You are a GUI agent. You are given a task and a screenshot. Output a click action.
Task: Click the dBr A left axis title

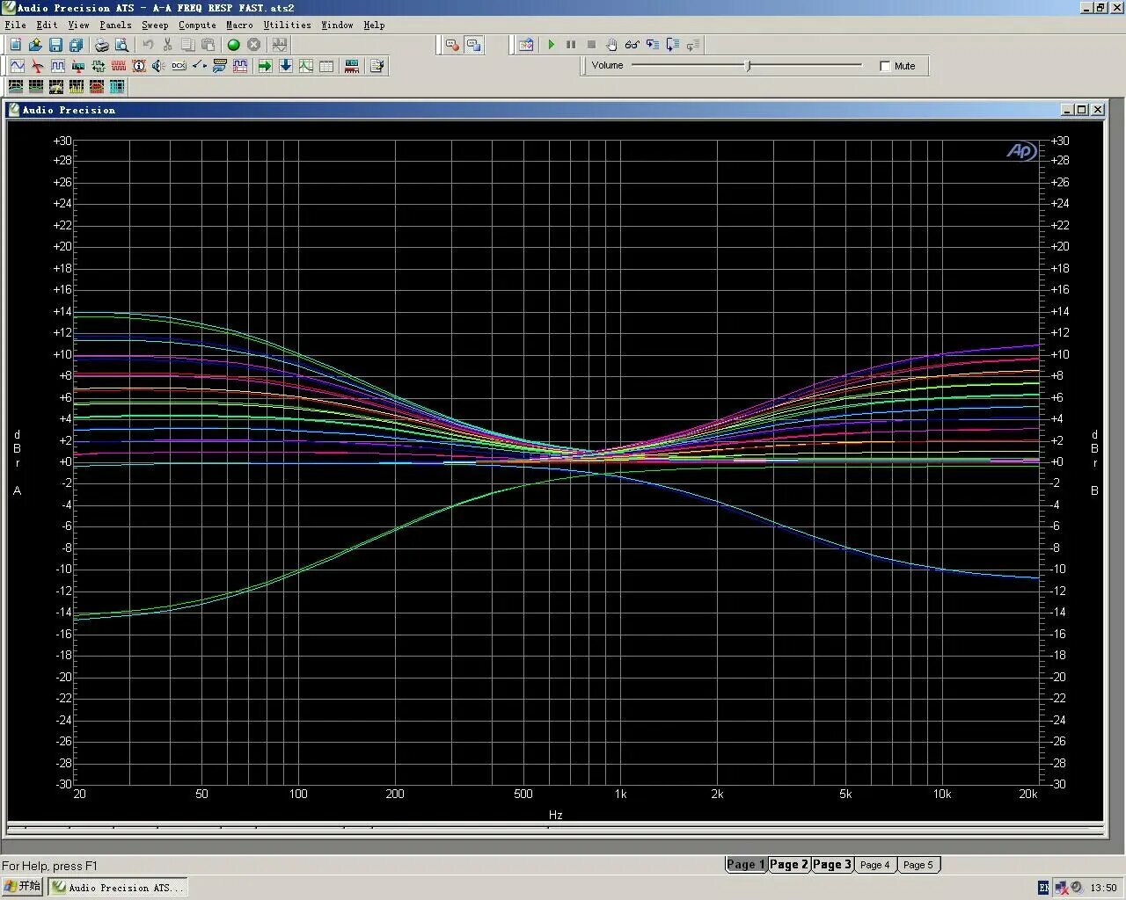17,462
